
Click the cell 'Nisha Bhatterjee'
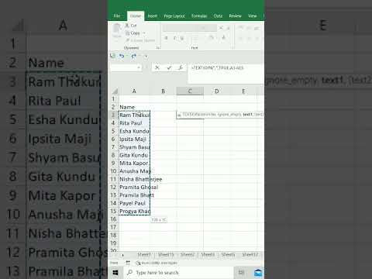click(x=134, y=179)
